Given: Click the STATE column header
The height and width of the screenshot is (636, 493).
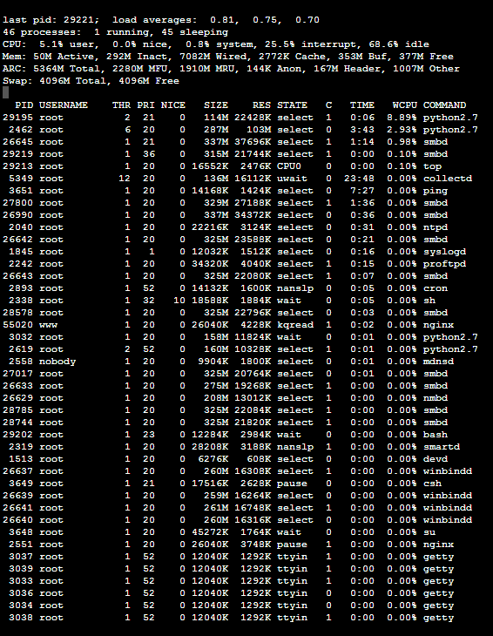Looking at the screenshot, I should coord(292,105).
